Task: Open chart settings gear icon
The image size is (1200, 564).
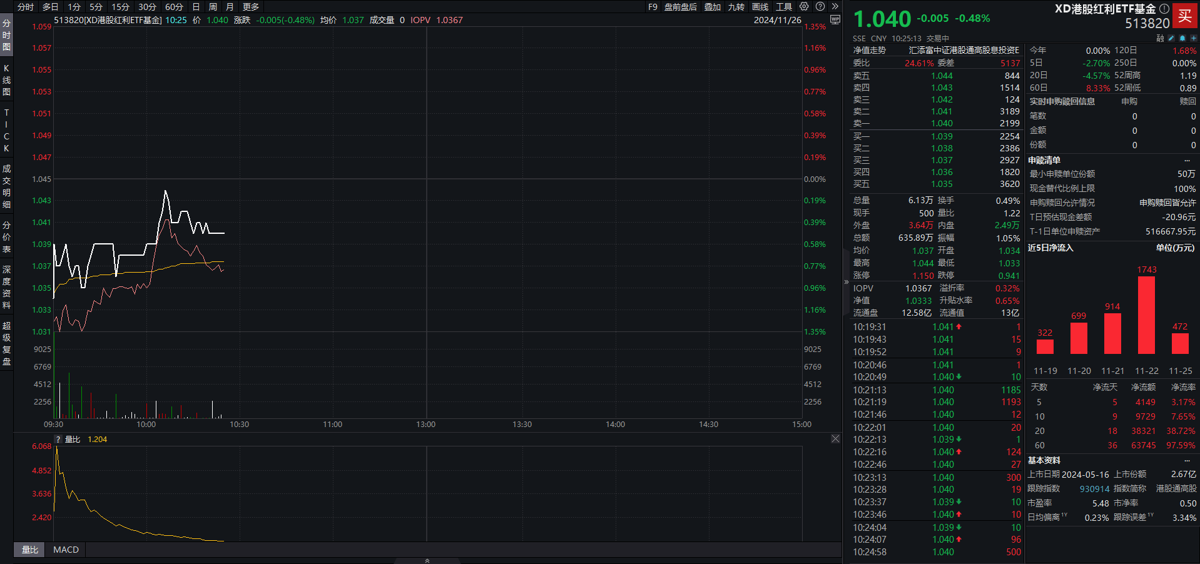Action: [x=804, y=7]
